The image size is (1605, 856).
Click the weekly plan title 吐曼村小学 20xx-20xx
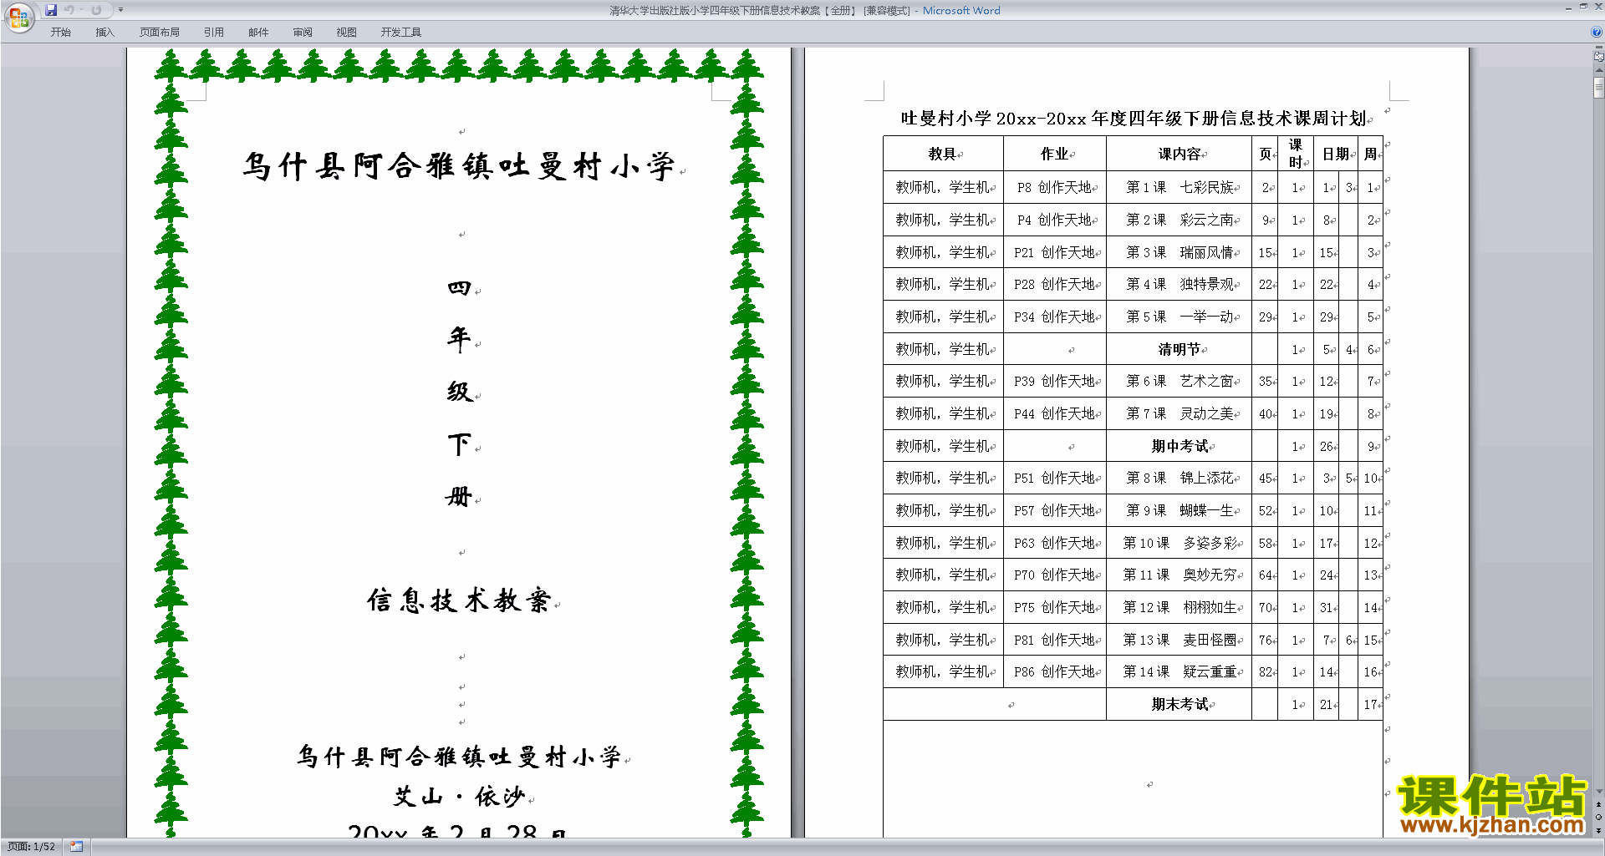tap(1133, 119)
